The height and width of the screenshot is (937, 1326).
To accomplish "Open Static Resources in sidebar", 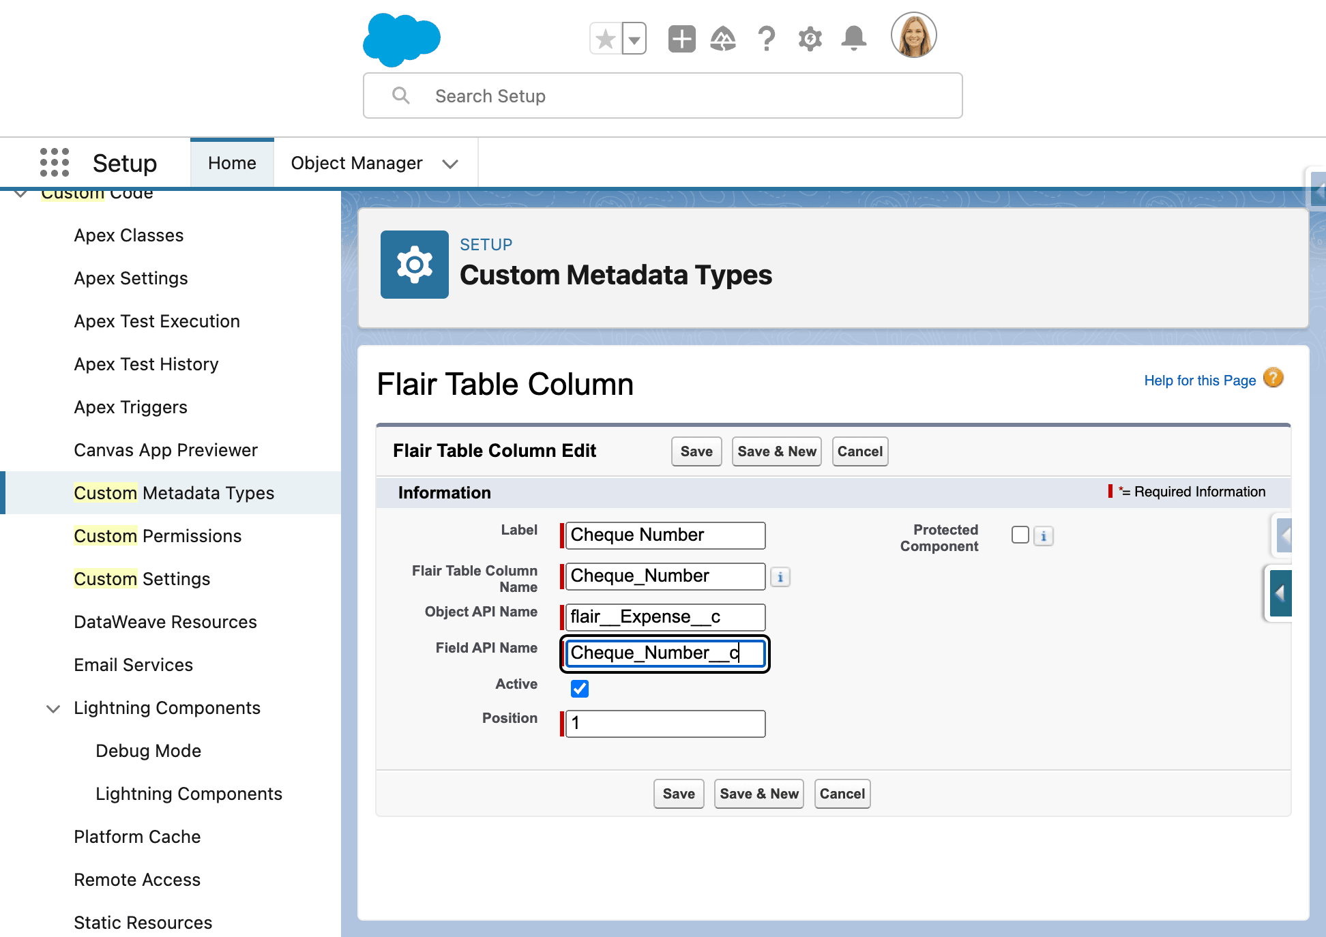I will click(x=143, y=923).
